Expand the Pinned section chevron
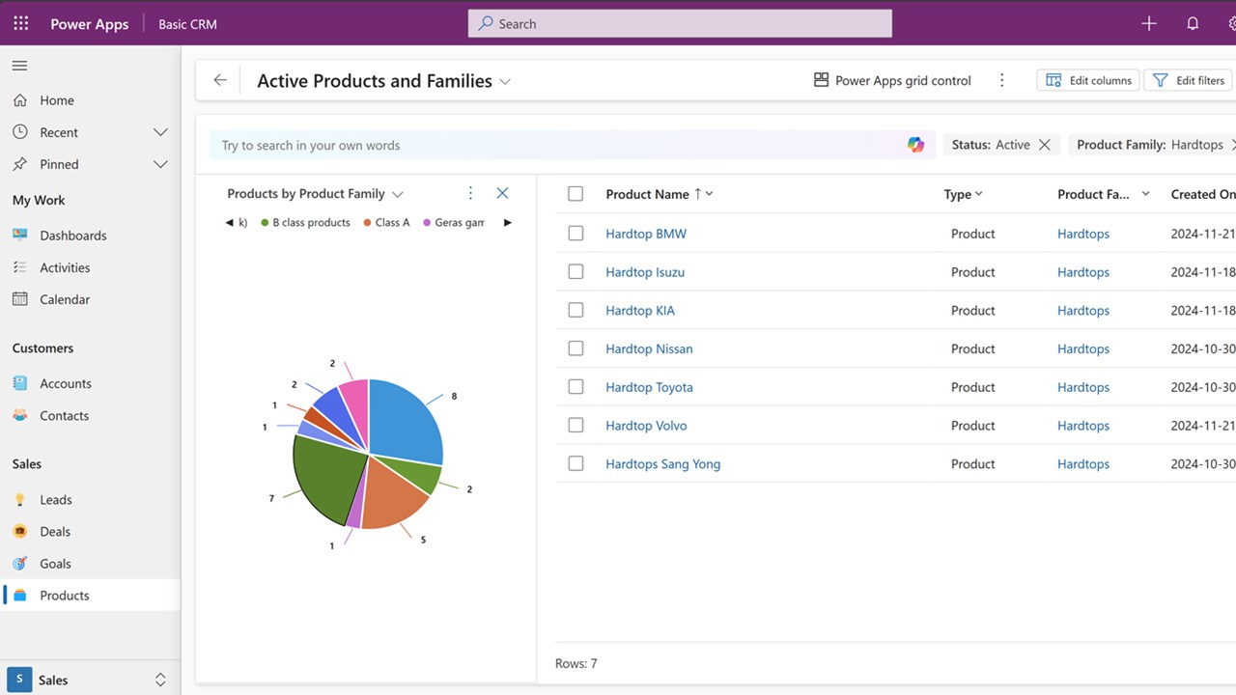 click(160, 164)
